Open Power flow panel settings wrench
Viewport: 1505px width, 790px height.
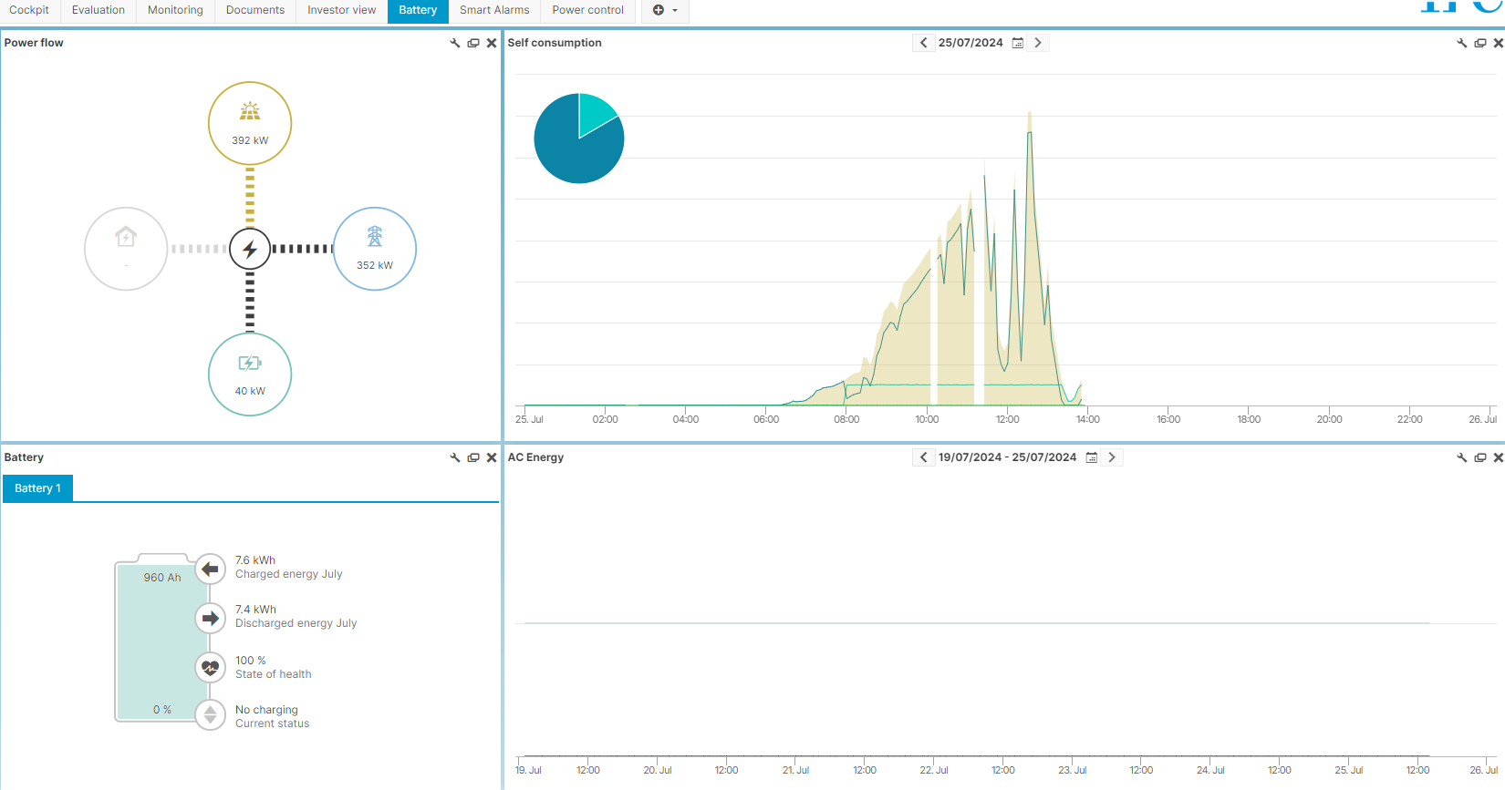tap(455, 43)
